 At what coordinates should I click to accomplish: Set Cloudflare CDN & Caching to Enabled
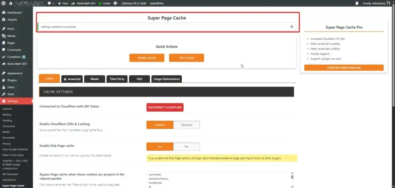160,125
